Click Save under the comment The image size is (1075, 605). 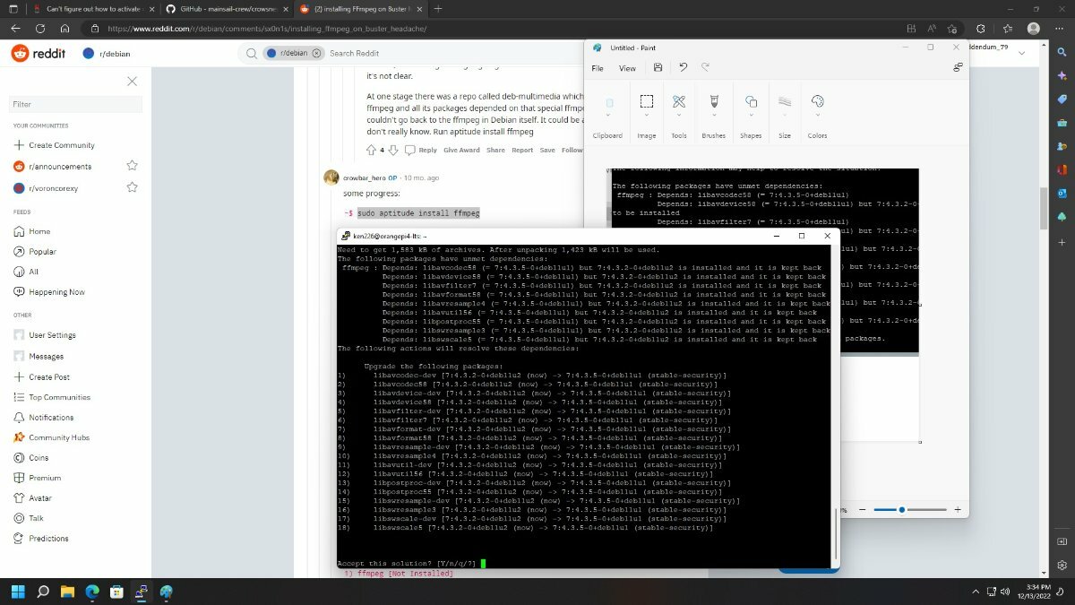pos(547,151)
